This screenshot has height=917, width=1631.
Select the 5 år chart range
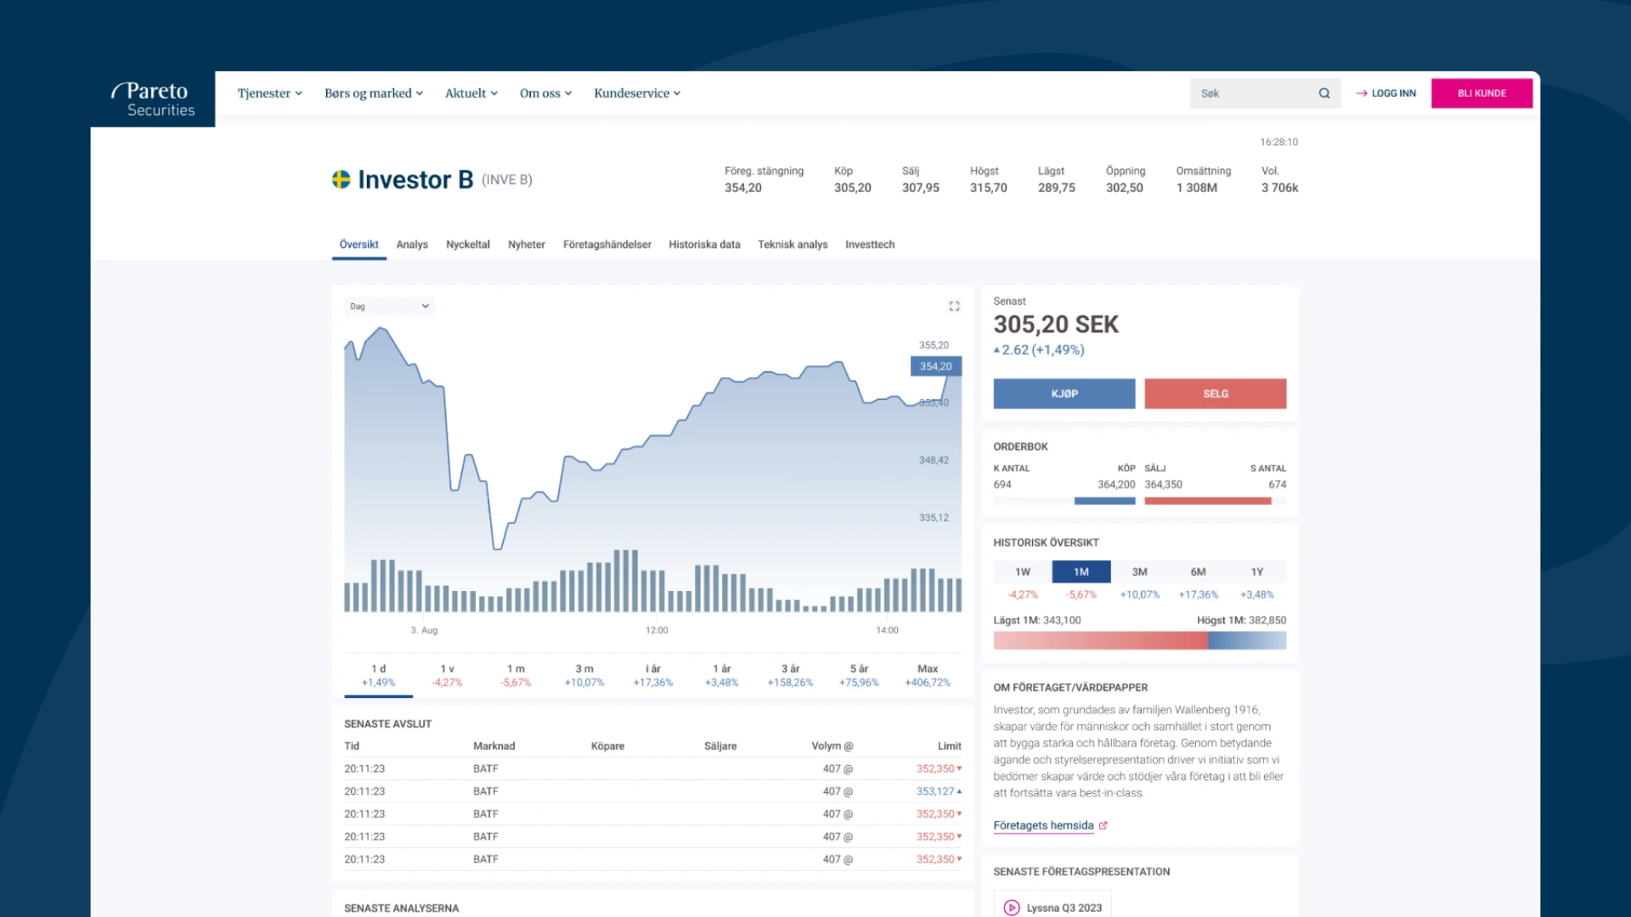pyautogui.click(x=859, y=675)
